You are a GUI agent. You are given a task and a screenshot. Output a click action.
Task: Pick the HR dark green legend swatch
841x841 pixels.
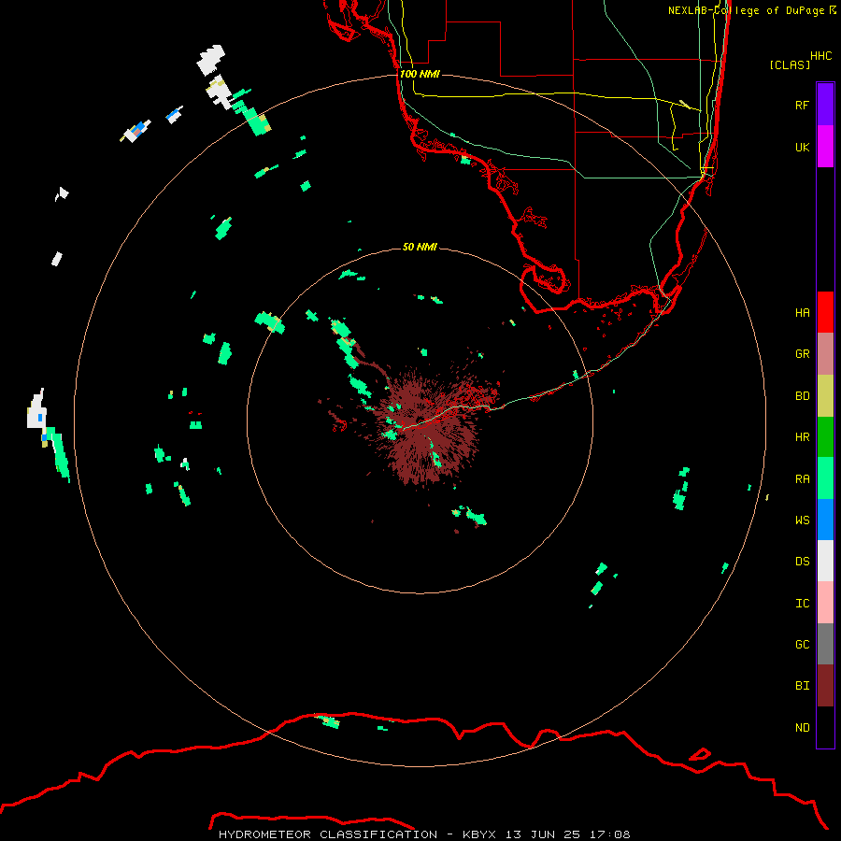click(x=825, y=437)
